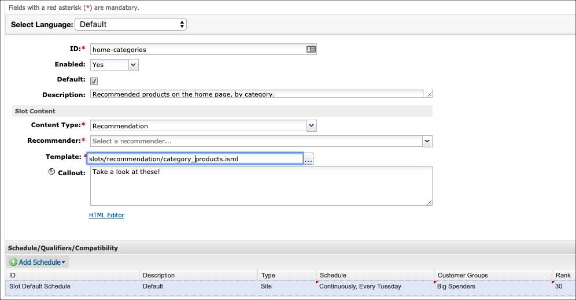Screen dimensions: 576x300
Task: Click the Site type cell
Action: click(x=287, y=286)
